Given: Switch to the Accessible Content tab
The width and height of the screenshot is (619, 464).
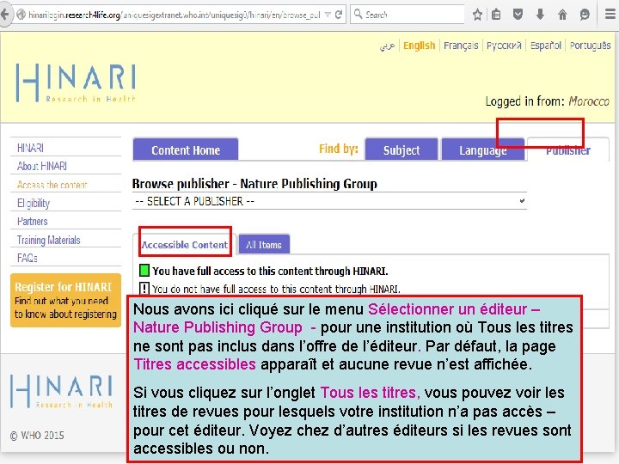Looking at the screenshot, I should [184, 245].
